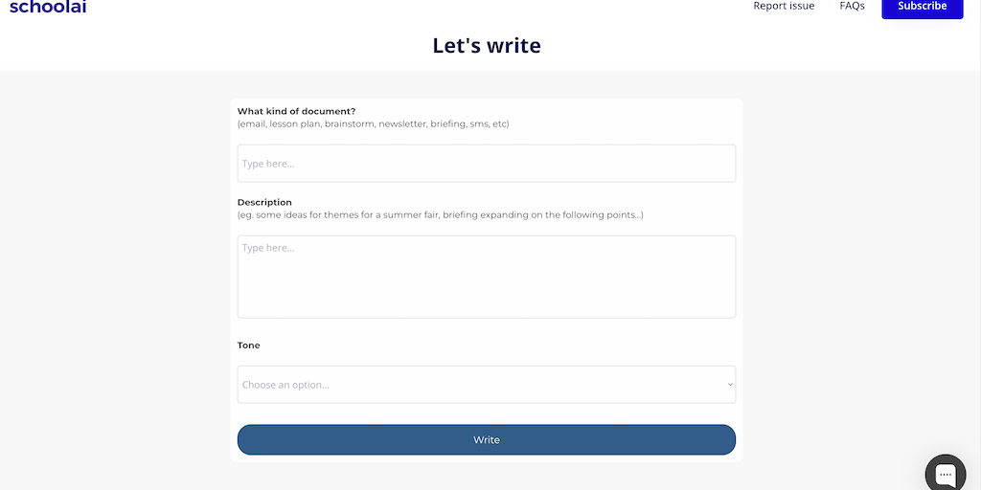981x490 pixels.
Task: Click the empty header space beside the logo
Action: coord(383,10)
